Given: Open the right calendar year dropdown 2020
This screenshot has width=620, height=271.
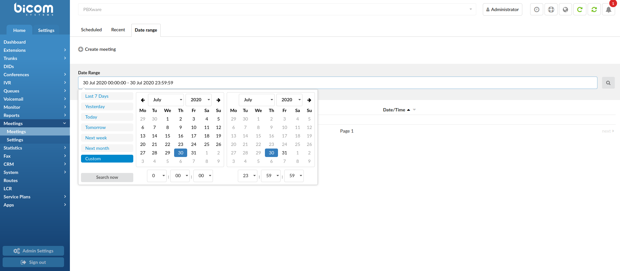Looking at the screenshot, I should click(x=289, y=100).
